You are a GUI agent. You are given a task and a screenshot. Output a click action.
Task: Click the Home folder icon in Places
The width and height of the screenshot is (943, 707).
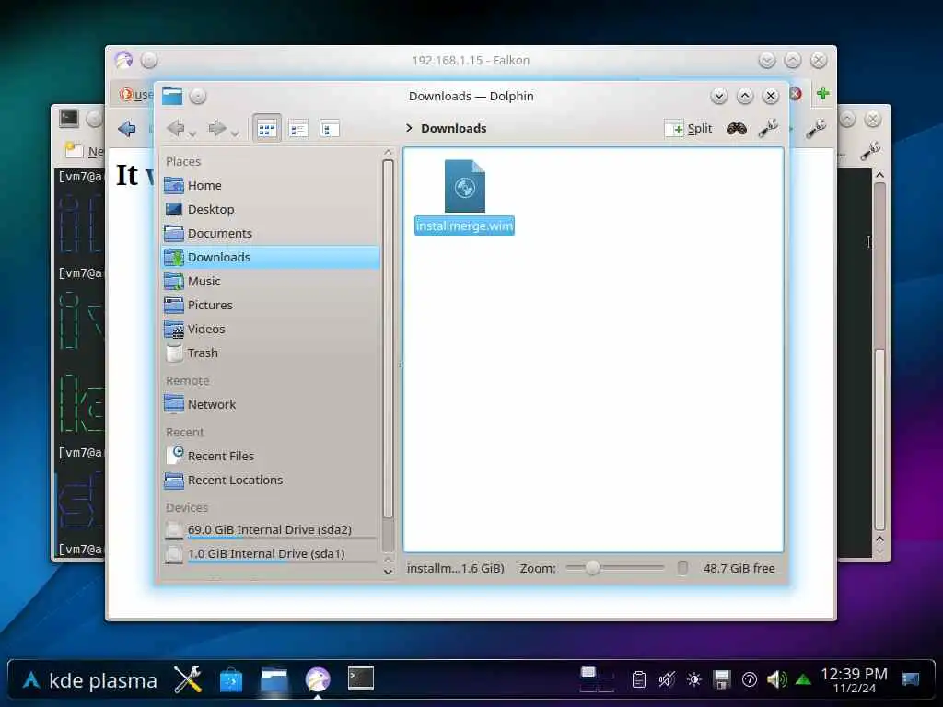point(174,185)
